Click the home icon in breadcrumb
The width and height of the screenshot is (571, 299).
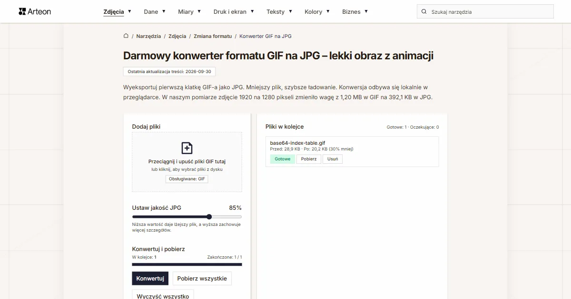[126, 36]
